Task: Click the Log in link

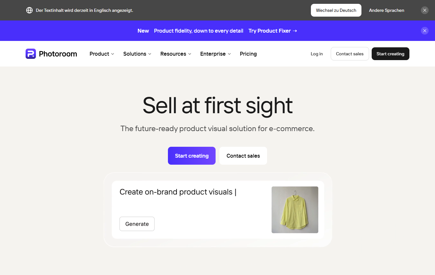Action: [x=317, y=54]
